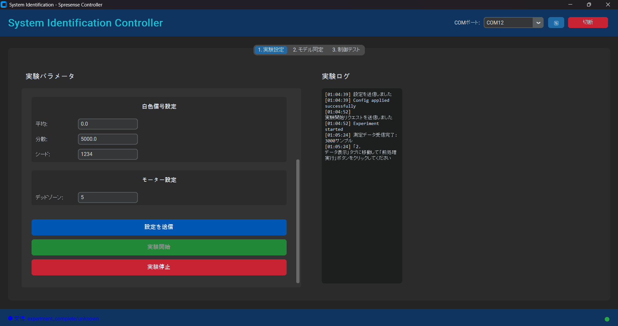Start experiment with green 実験開始 button
Image resolution: width=618 pixels, height=326 pixels.
click(x=159, y=247)
